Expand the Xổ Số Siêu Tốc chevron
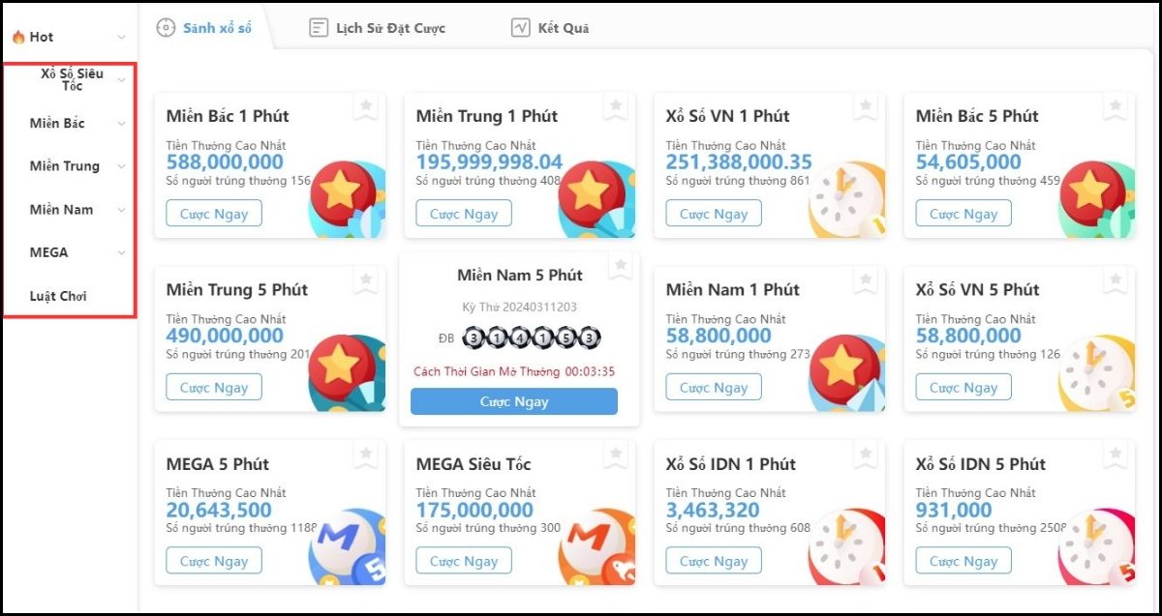1162x616 pixels. (x=121, y=80)
